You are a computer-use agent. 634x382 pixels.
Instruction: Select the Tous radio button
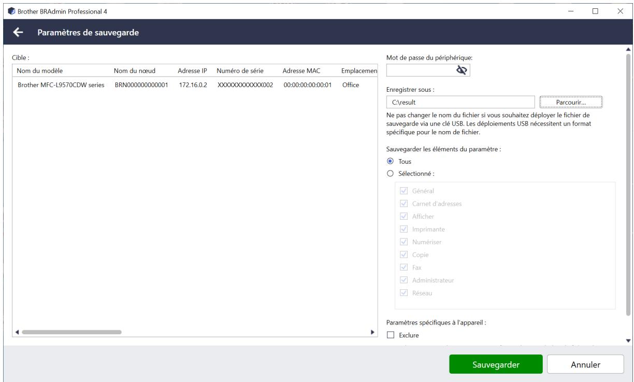(x=391, y=162)
